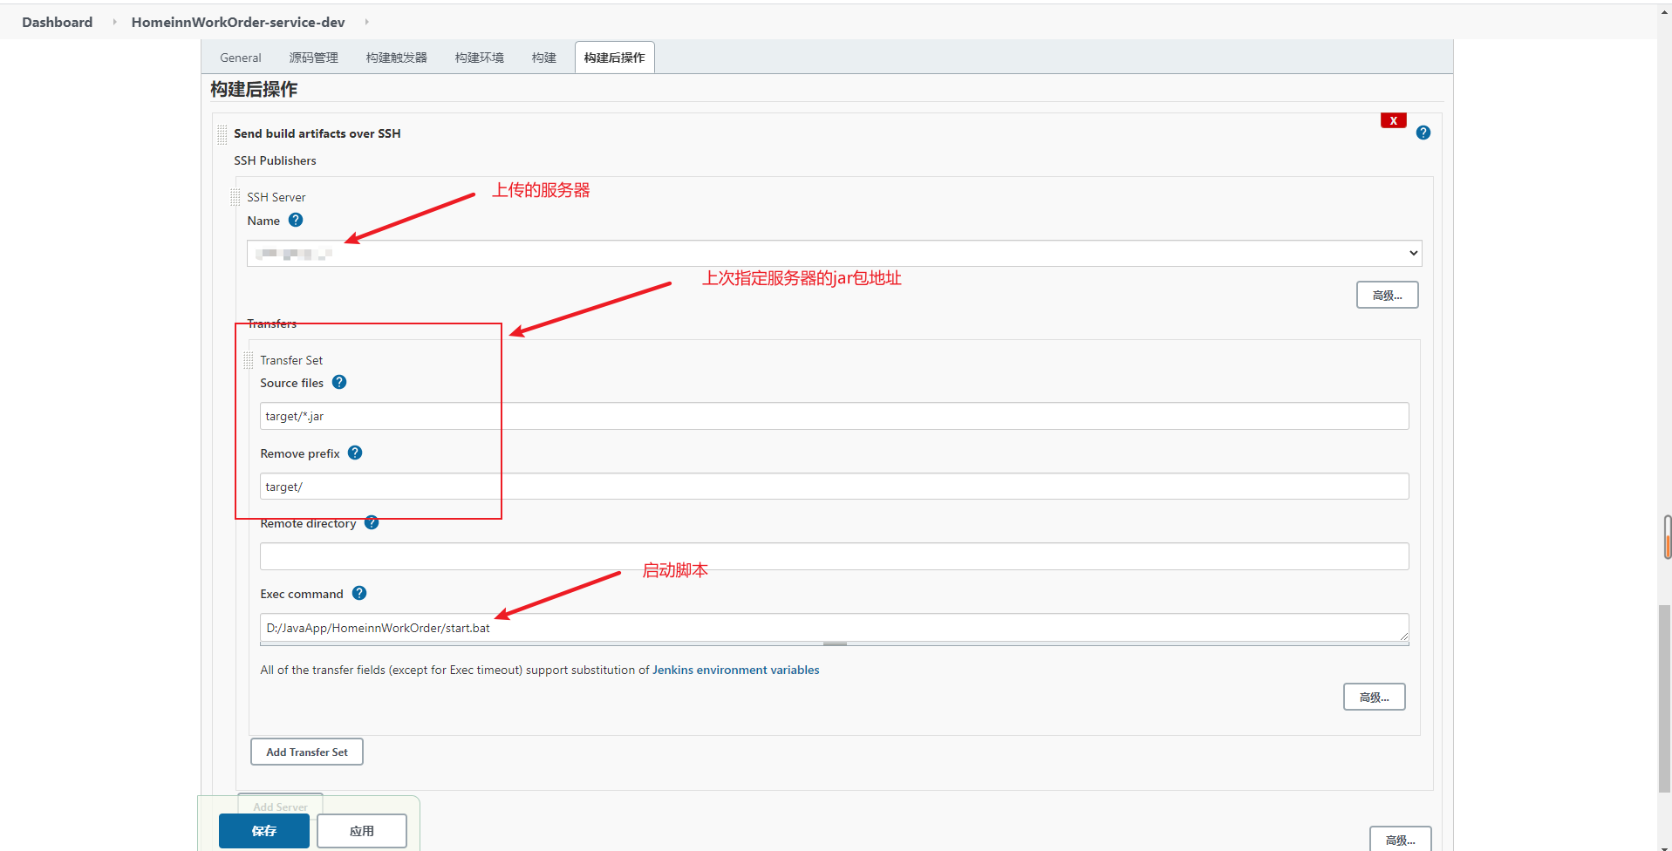Go to Dashboard breadcrumb
This screenshot has width=1672, height=851.
(58, 22)
